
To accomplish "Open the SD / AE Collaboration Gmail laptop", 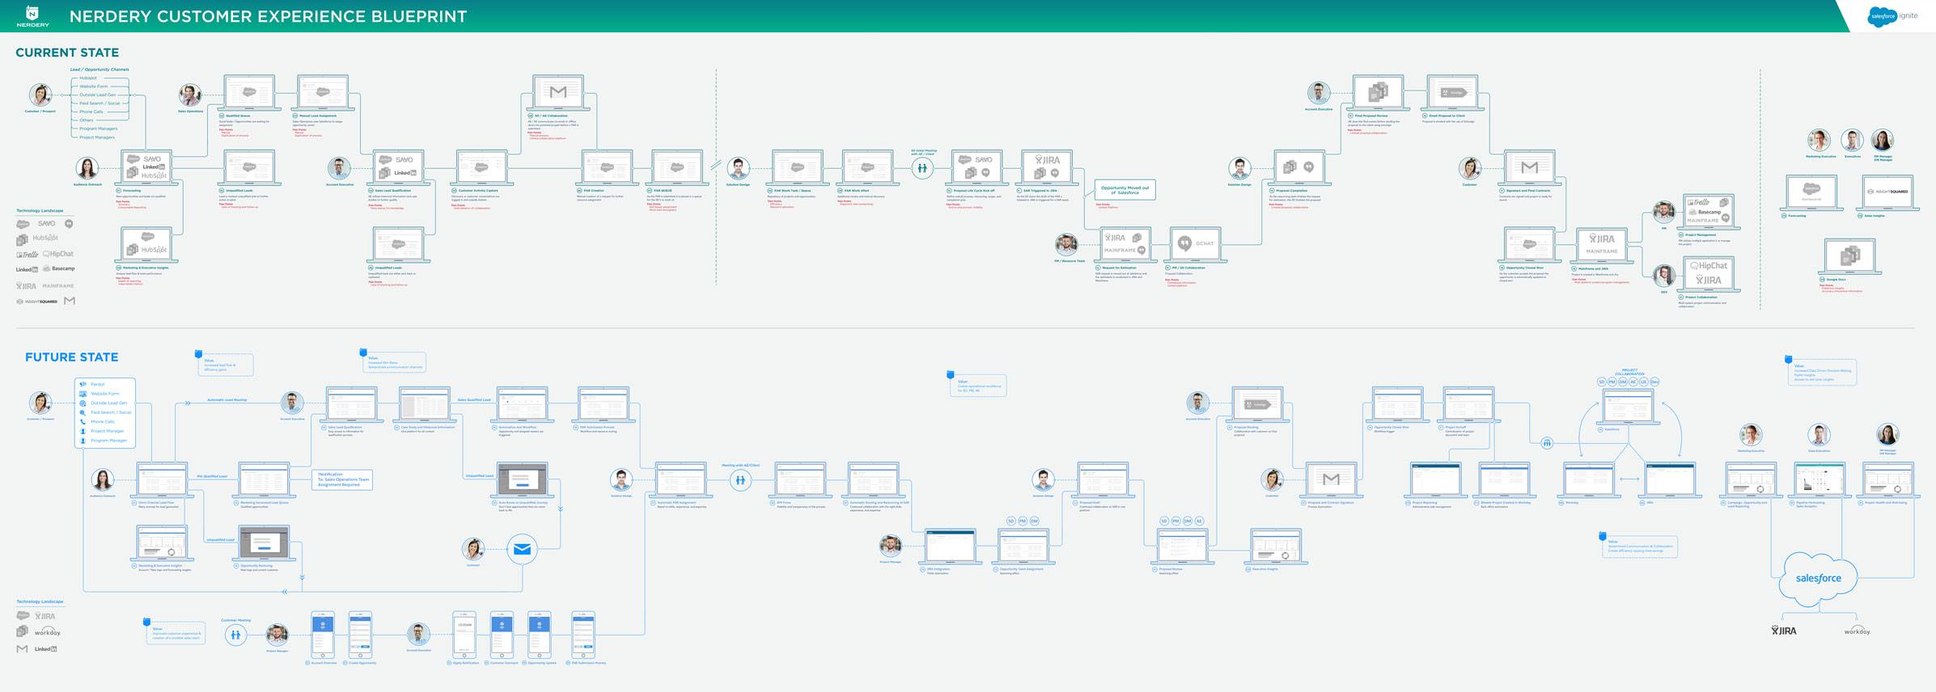I will [x=558, y=92].
